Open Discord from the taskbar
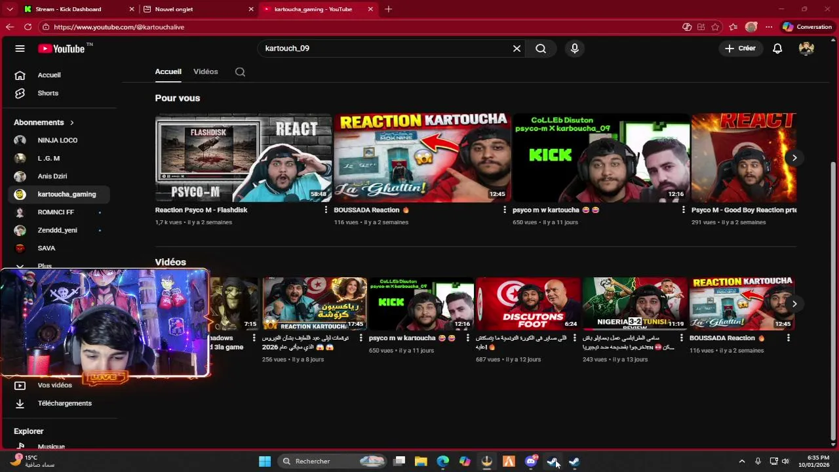Screen dimensions: 839x472 531,462
